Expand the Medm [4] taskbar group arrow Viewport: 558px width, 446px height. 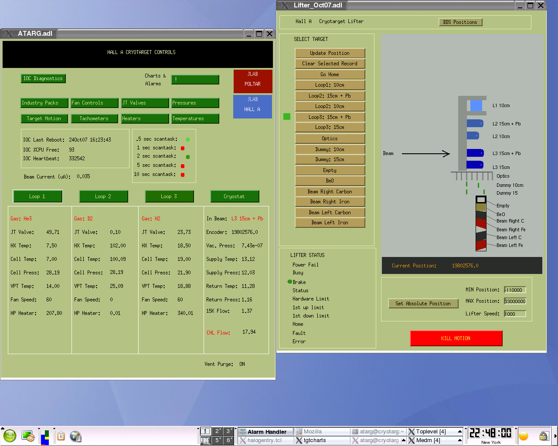point(459,440)
